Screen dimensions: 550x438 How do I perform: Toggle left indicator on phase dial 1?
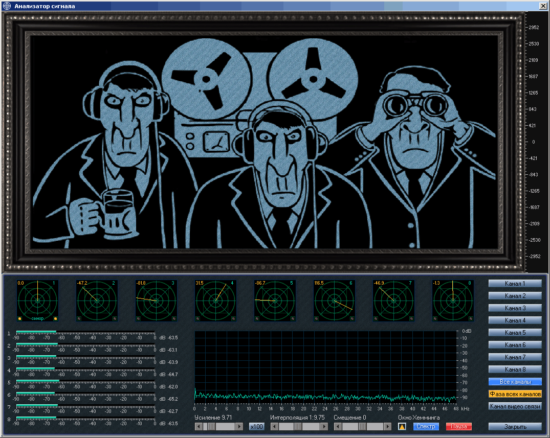pos(20,318)
